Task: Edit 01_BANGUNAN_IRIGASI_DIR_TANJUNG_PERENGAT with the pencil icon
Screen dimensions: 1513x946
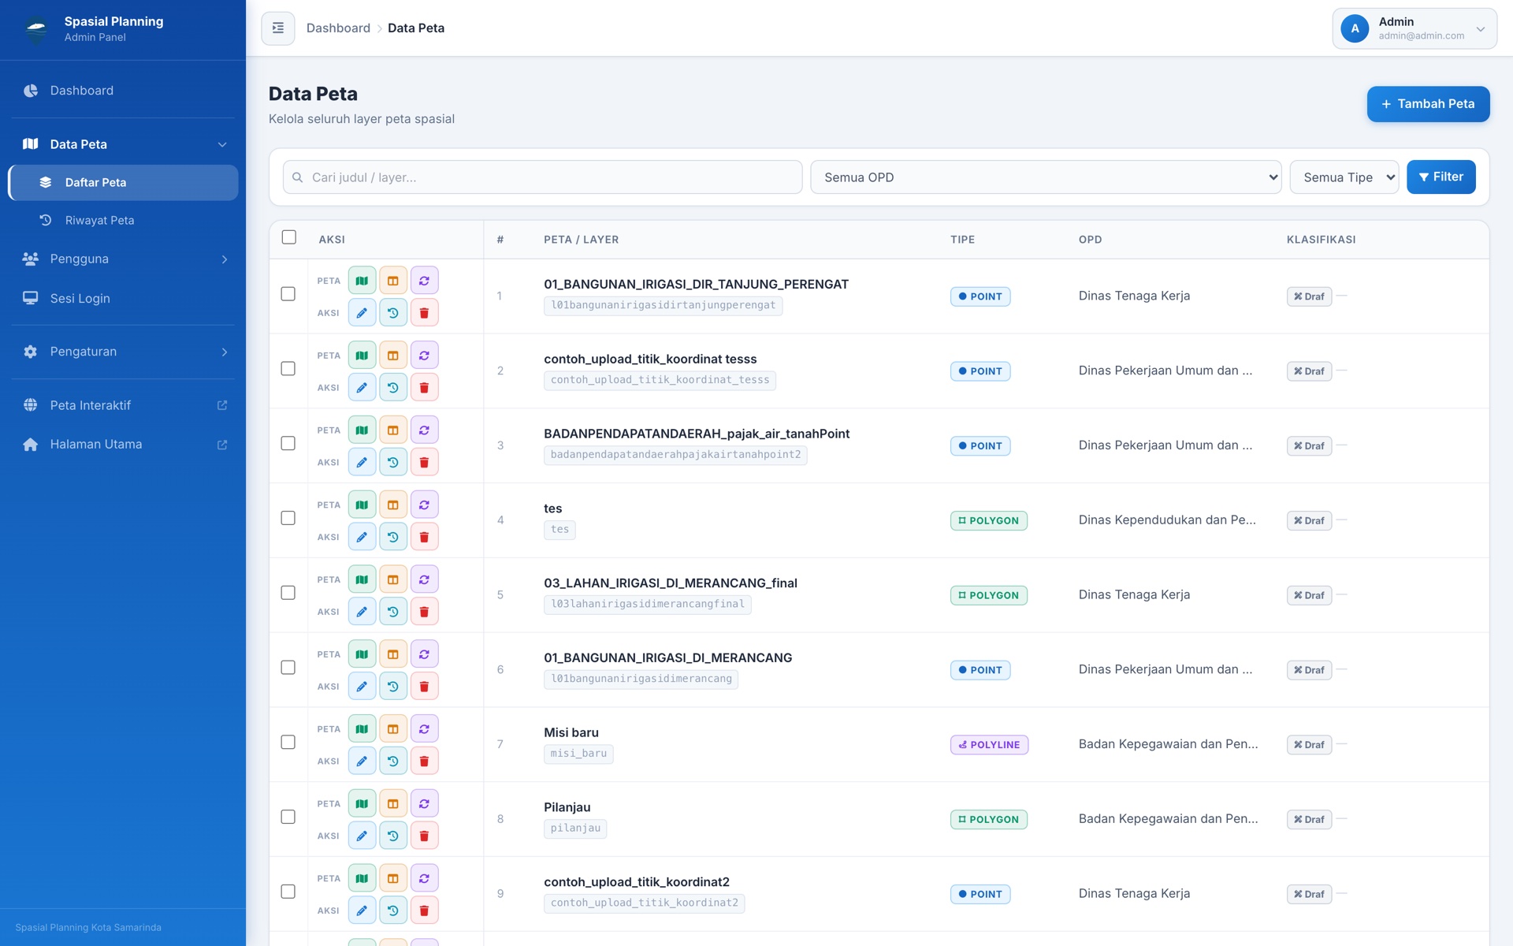Action: 362,313
